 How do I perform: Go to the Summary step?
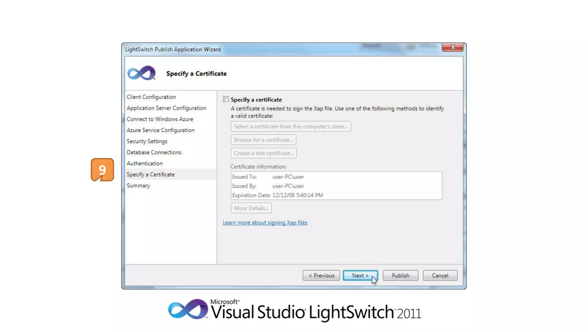138,186
